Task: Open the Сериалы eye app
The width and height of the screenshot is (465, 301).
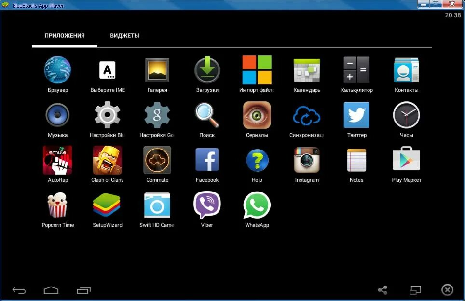Action: pos(257,115)
